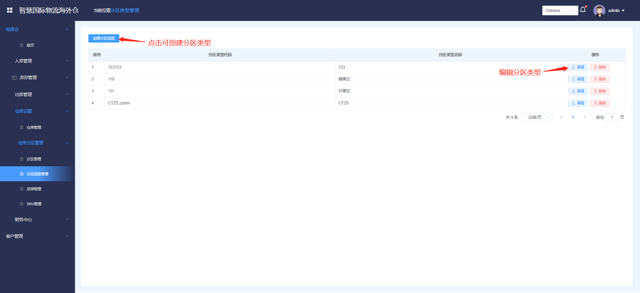
Task: Open the notification bell
Action: 583,10
